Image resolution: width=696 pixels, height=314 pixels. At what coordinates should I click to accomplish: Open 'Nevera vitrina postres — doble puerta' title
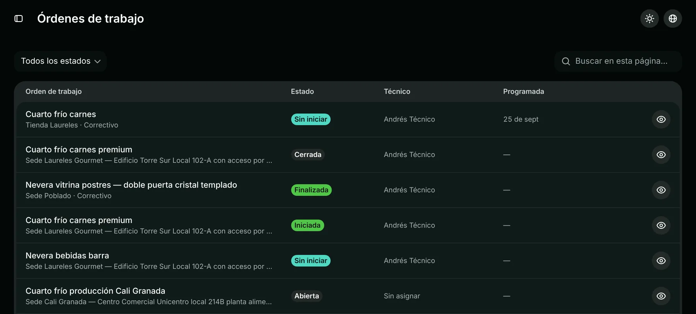[x=131, y=185]
